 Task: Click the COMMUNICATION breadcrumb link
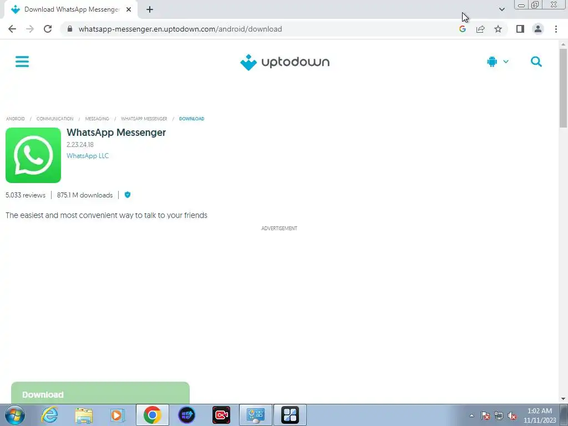tap(55, 119)
